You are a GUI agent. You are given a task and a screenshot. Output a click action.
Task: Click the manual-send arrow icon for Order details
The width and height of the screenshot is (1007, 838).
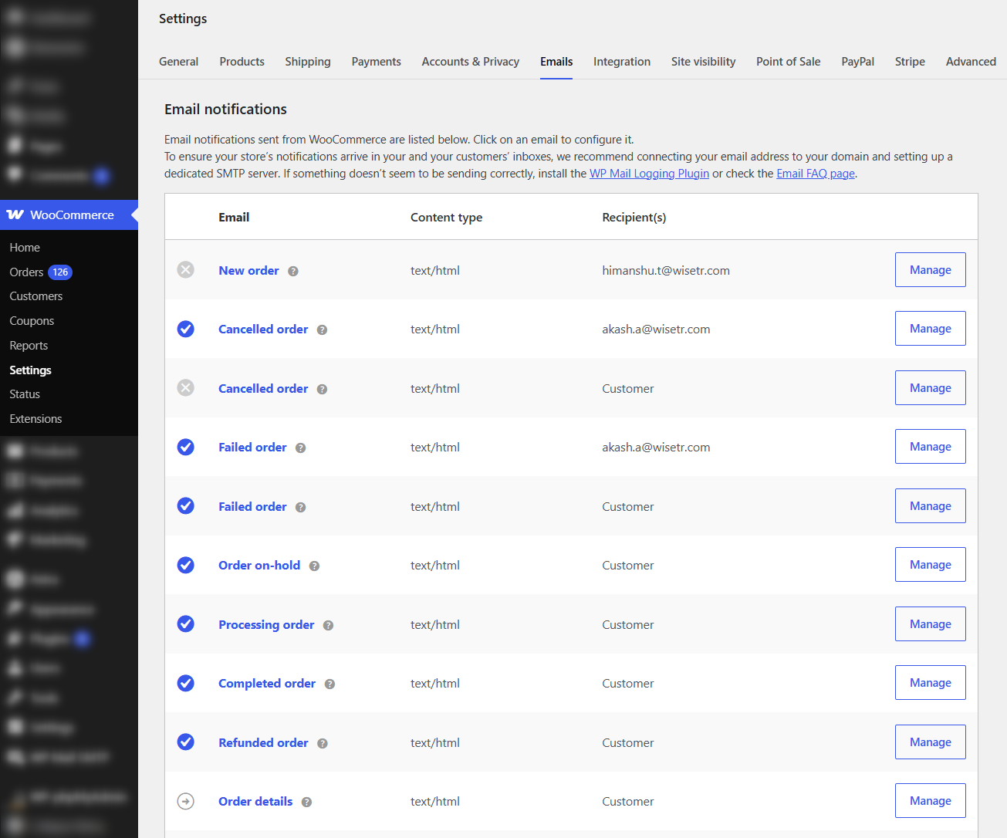[186, 801]
